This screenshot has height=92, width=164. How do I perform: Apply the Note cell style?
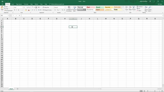click(118, 10)
